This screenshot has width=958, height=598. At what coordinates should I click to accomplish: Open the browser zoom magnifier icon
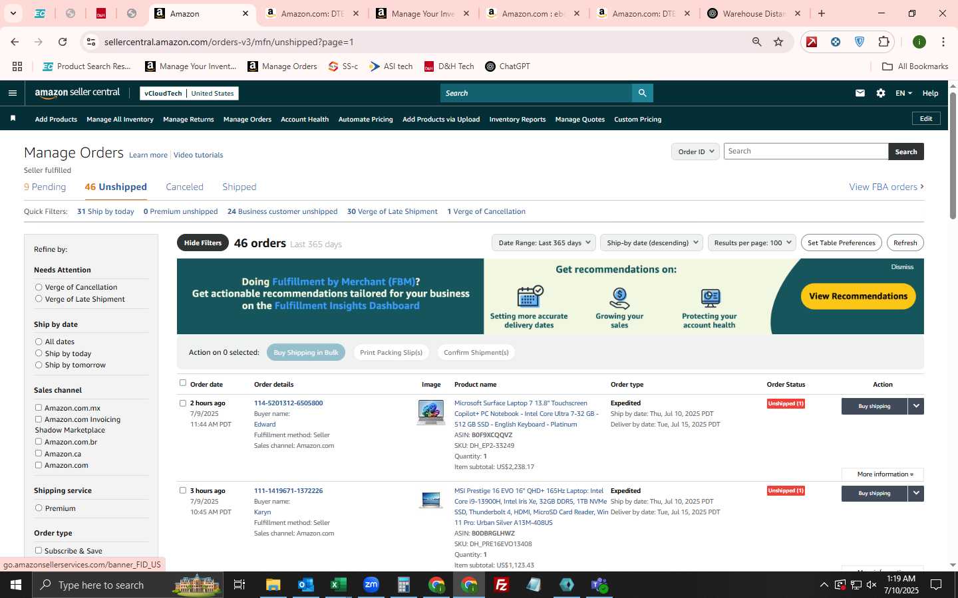pyautogui.click(x=756, y=42)
